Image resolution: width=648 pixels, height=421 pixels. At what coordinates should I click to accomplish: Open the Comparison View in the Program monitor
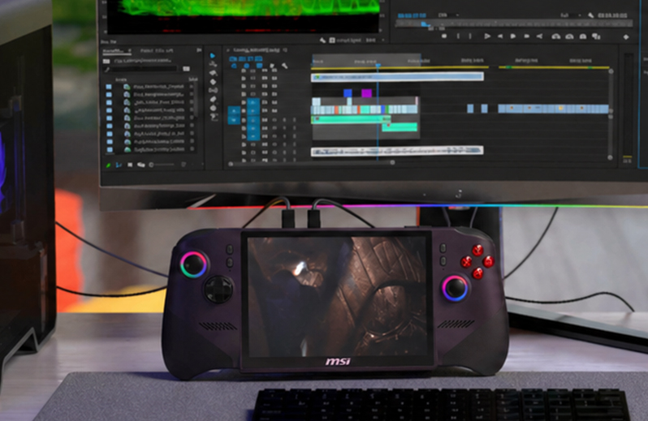tap(596, 37)
